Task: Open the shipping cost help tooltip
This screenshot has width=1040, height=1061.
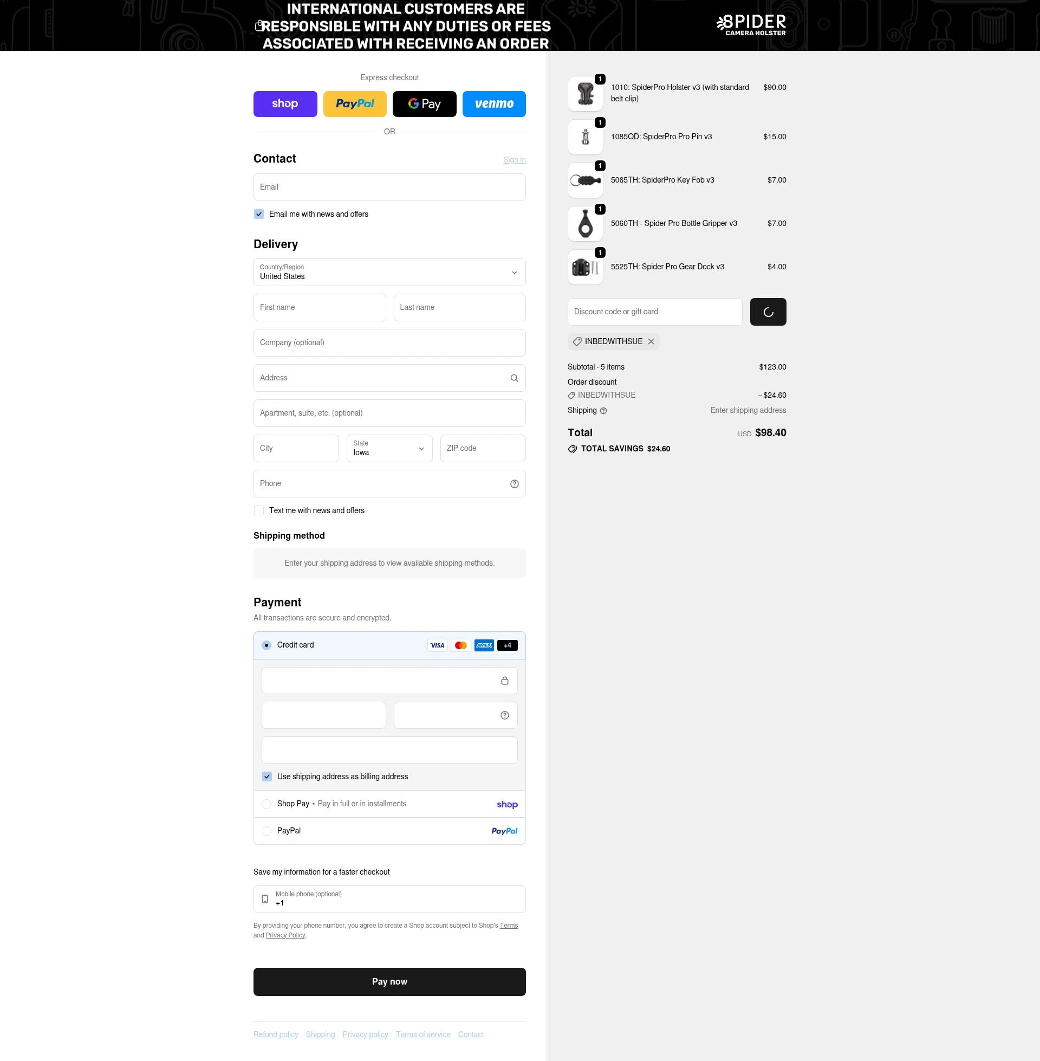Action: pyautogui.click(x=603, y=410)
